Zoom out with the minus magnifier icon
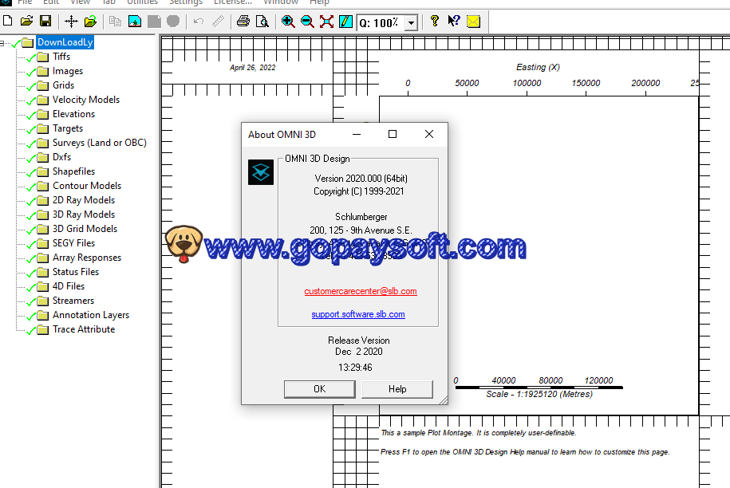730x488 pixels. coord(307,22)
